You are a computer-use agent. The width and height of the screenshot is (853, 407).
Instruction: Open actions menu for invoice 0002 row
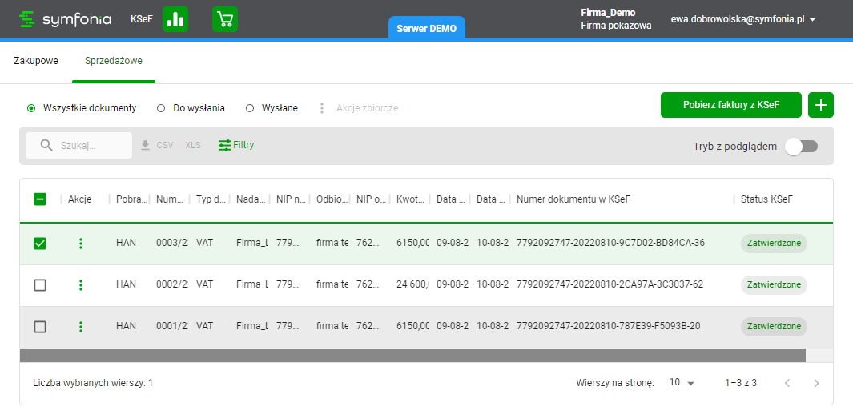coord(81,285)
